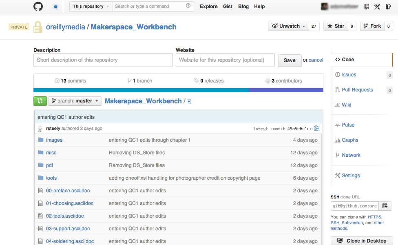Click Clone in Desktop button

pyautogui.click(x=362, y=241)
